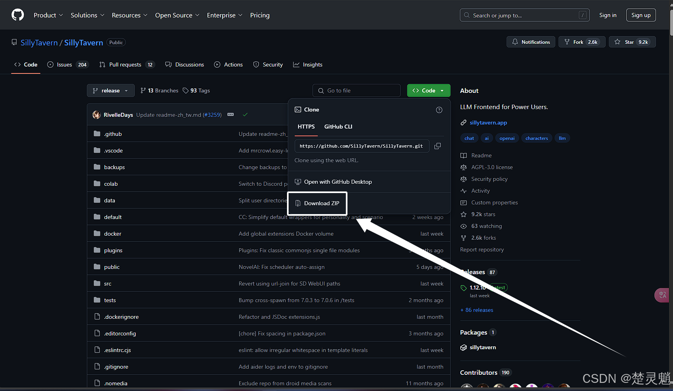Open the default folder
673x391 pixels.
(x=113, y=217)
